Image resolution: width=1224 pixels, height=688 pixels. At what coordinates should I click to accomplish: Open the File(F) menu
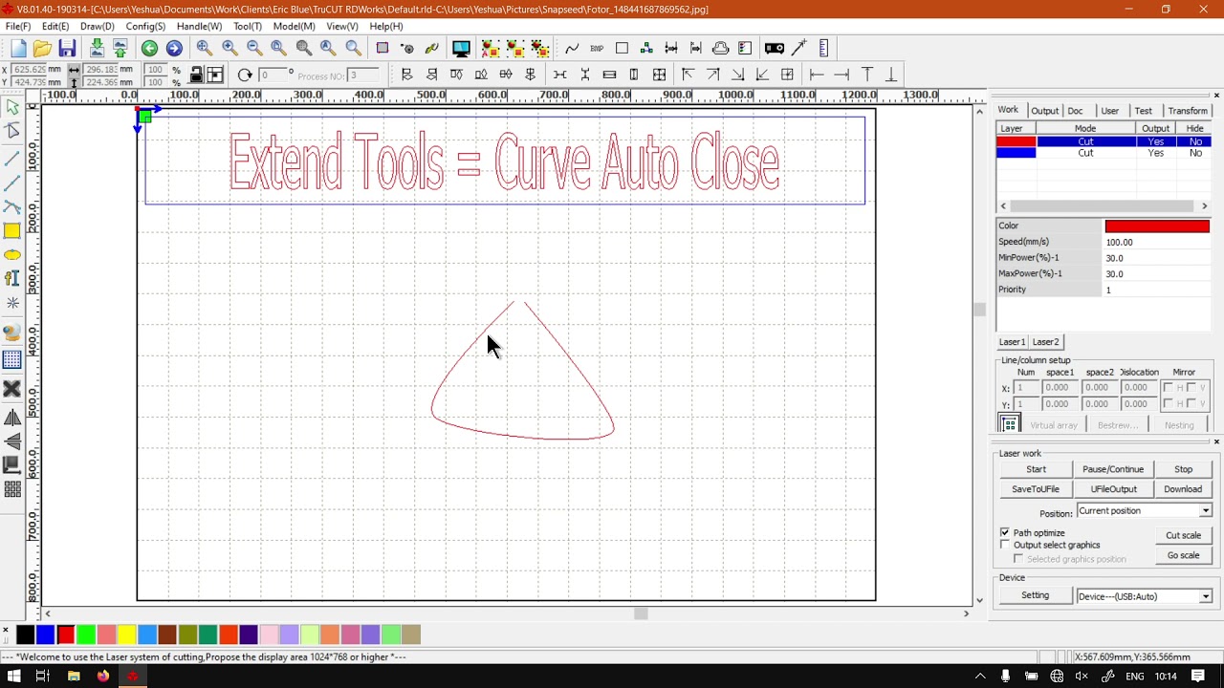coord(18,26)
